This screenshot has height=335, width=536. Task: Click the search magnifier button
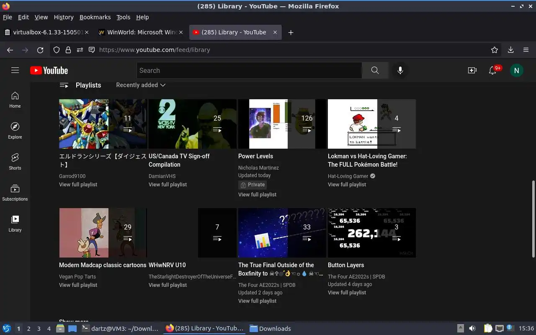375,70
